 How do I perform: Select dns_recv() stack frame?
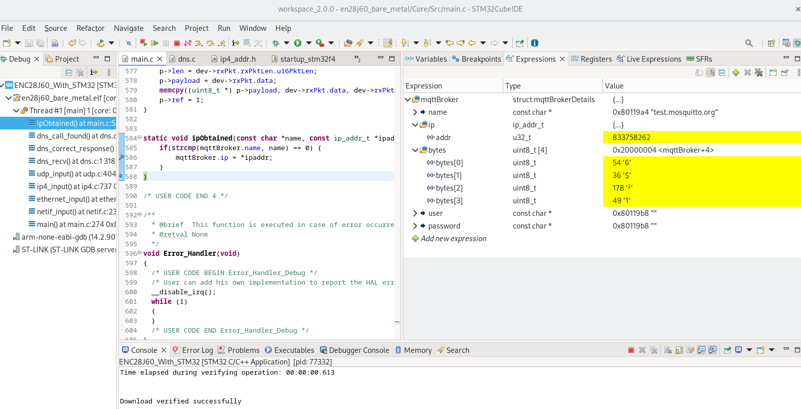(75, 161)
